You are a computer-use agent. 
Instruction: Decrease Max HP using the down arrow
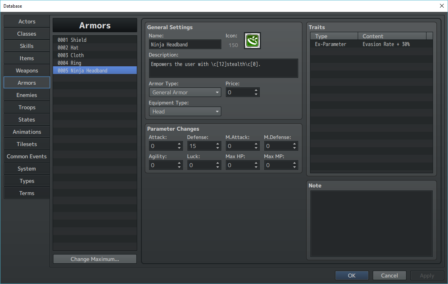coord(256,167)
